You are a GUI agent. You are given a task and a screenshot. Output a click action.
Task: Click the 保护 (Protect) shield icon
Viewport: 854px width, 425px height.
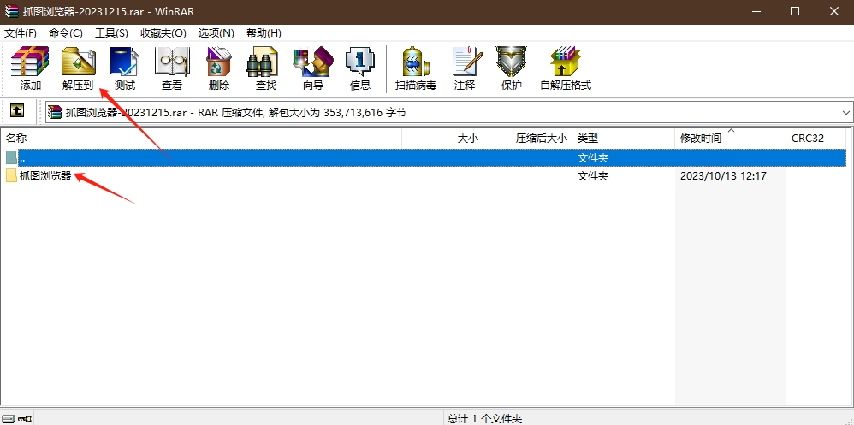point(512,68)
